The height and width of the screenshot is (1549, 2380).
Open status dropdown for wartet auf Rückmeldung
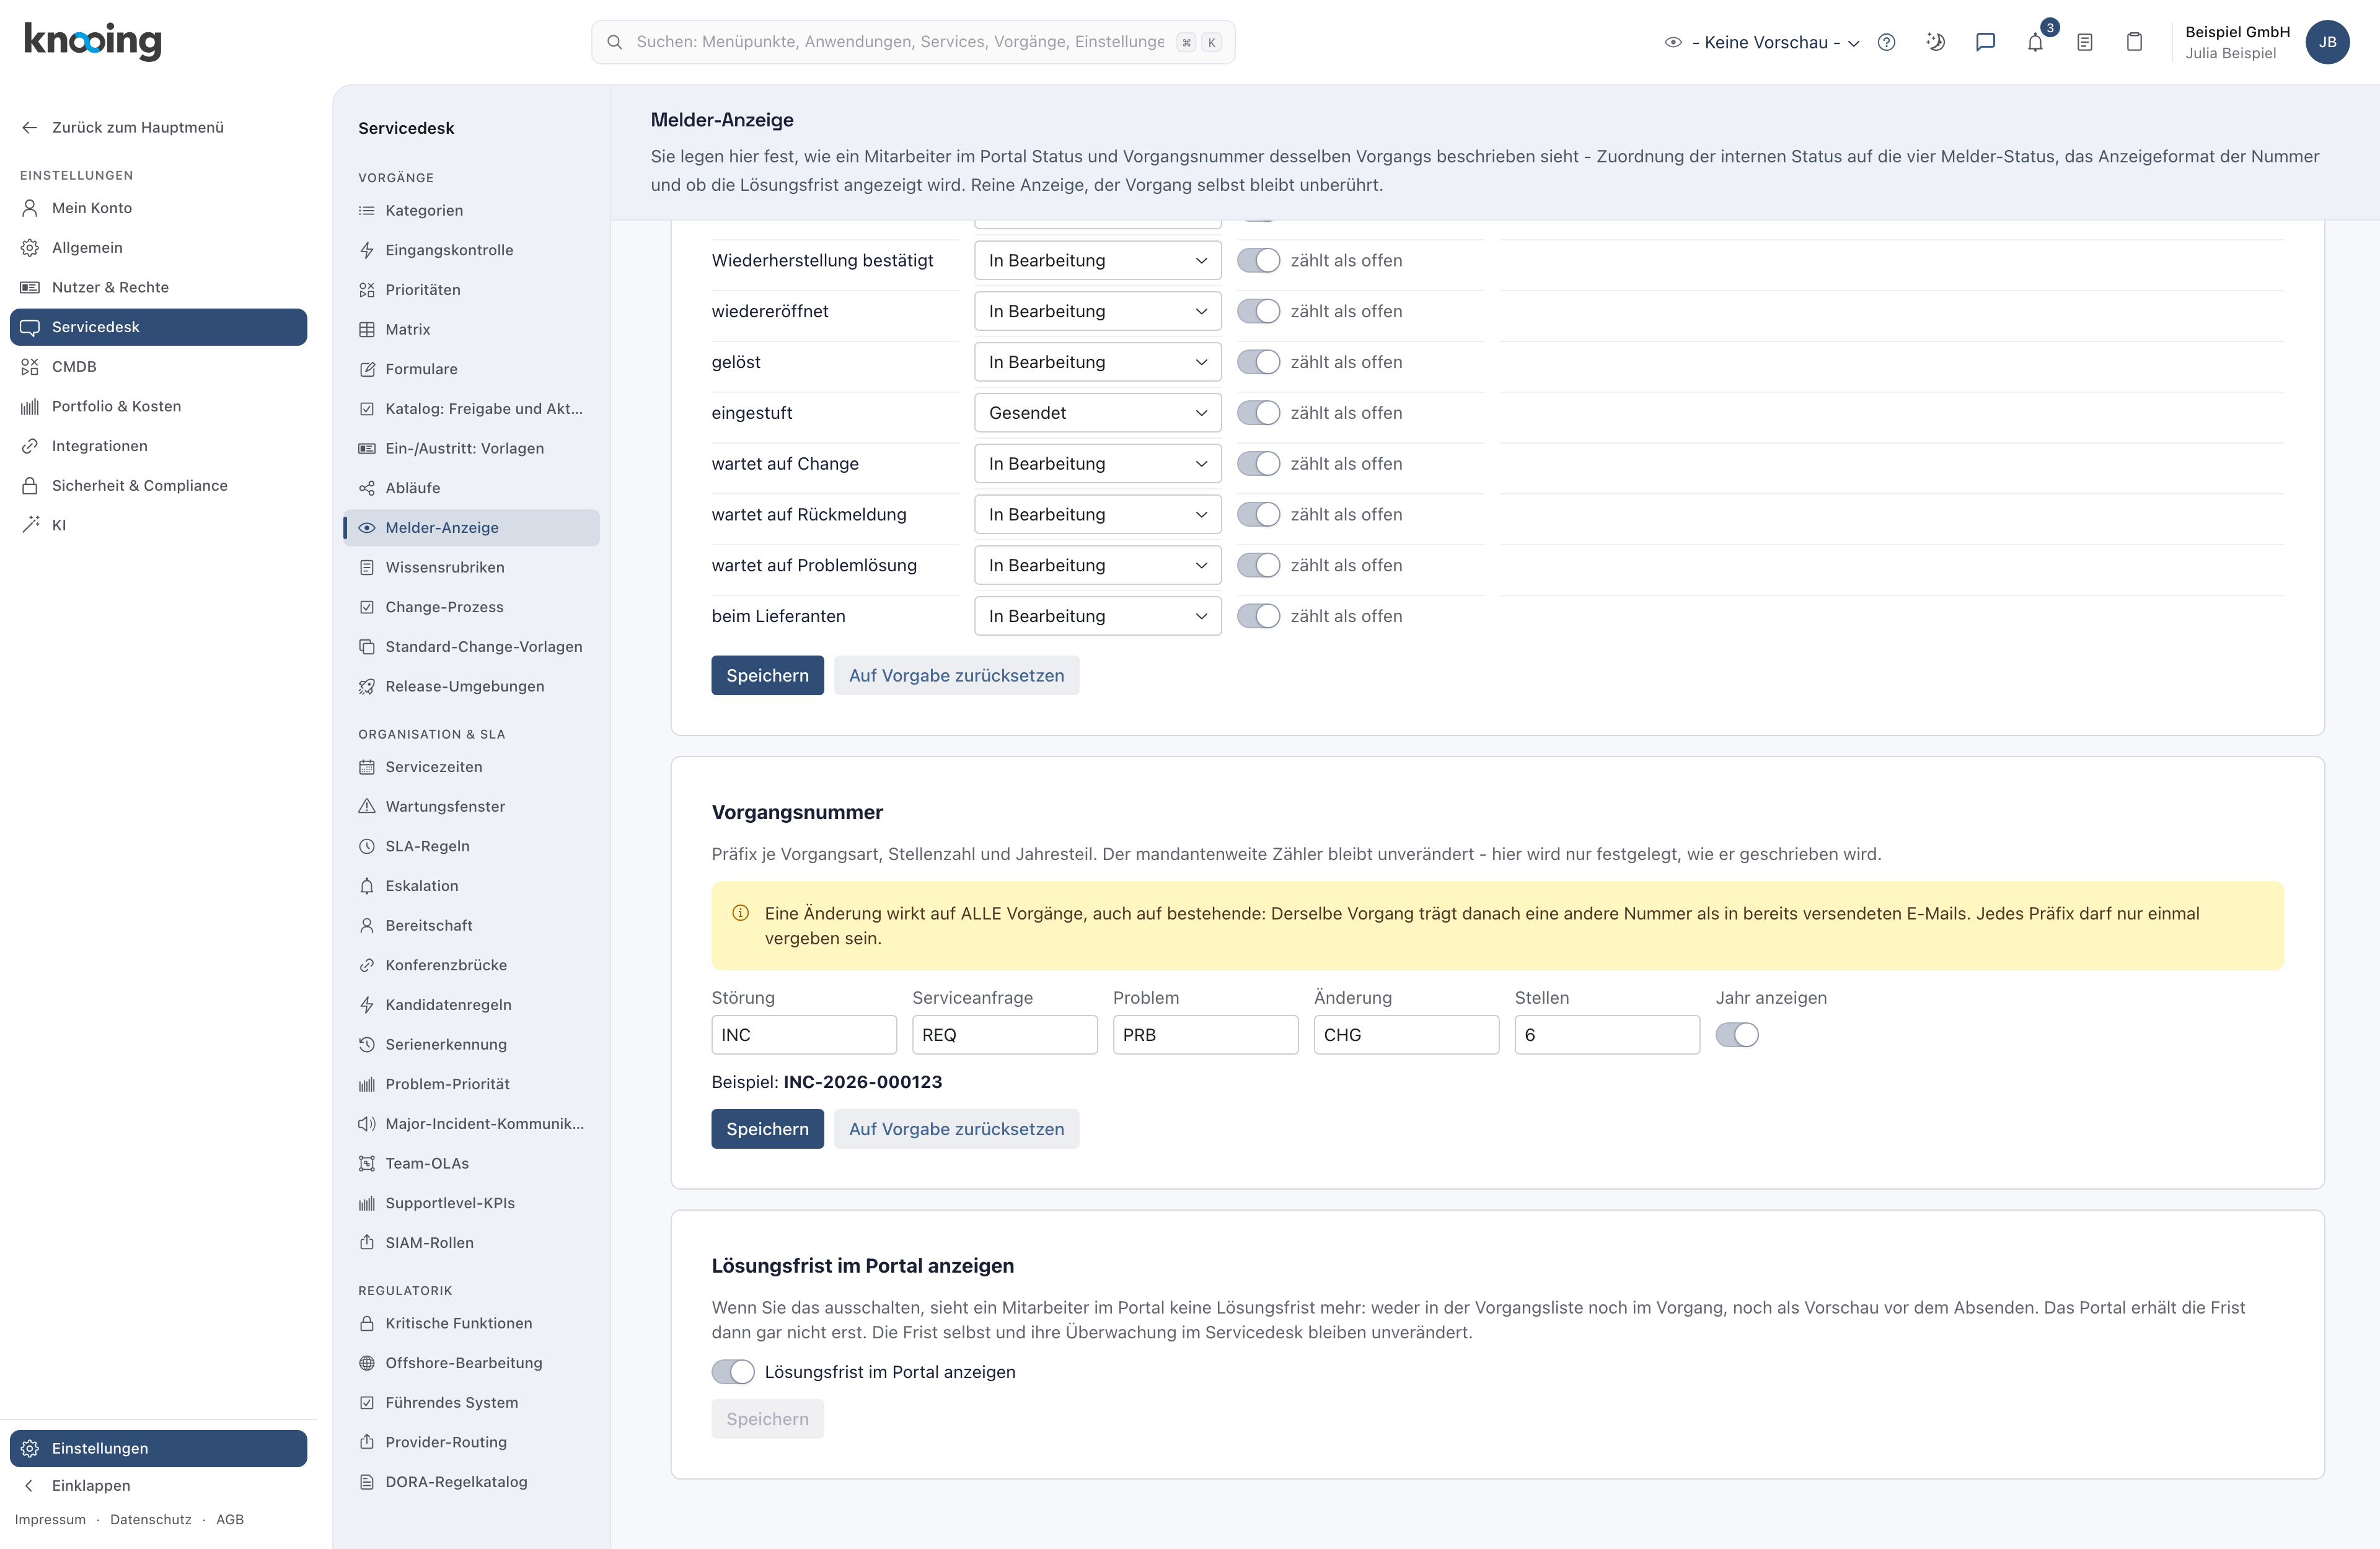pos(1097,515)
